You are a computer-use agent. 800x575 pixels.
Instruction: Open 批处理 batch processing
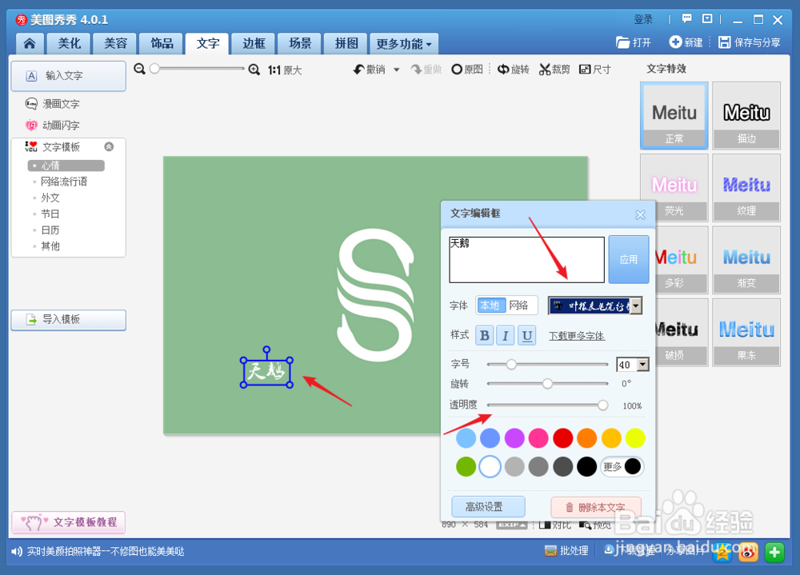(x=567, y=551)
